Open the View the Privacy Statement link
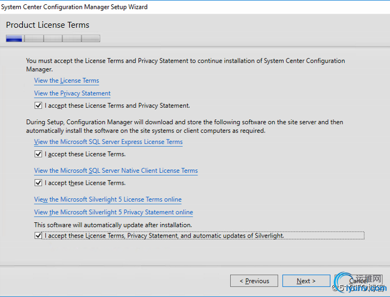Viewport: 390px width, 297px height. [x=72, y=93]
